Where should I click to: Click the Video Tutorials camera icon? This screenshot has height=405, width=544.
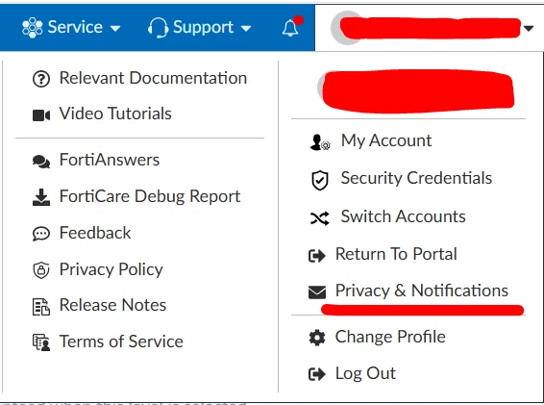(x=41, y=115)
